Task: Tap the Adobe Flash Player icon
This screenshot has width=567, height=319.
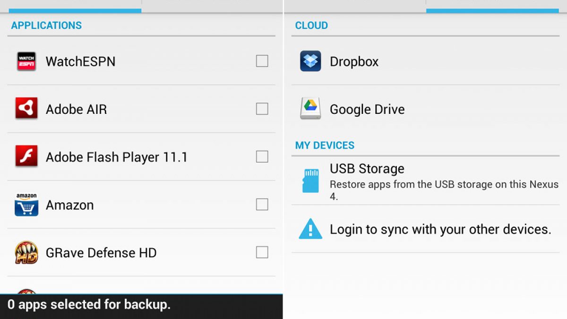Action: [x=26, y=157]
